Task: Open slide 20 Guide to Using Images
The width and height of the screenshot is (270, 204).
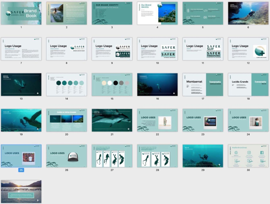Action: click(x=67, y=120)
